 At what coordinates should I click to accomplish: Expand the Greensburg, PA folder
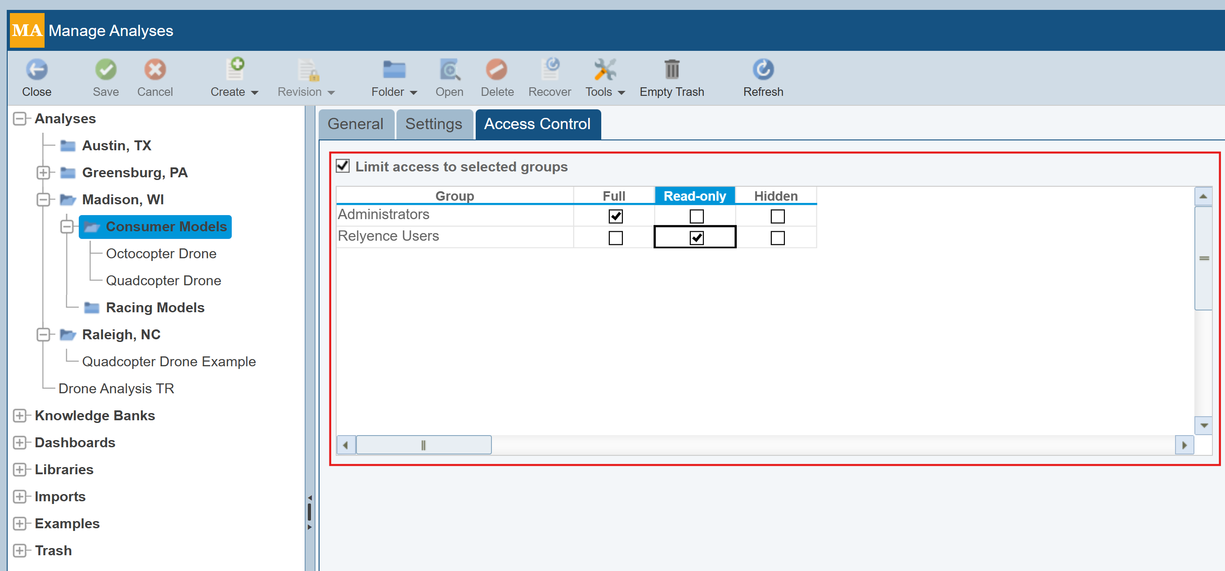[43, 173]
